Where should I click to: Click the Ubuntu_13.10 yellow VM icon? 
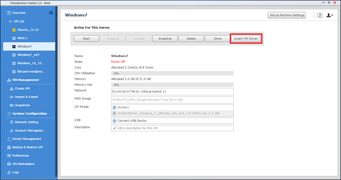[14, 30]
